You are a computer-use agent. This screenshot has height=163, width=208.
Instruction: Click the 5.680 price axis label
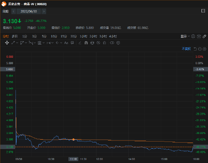tap(8, 69)
